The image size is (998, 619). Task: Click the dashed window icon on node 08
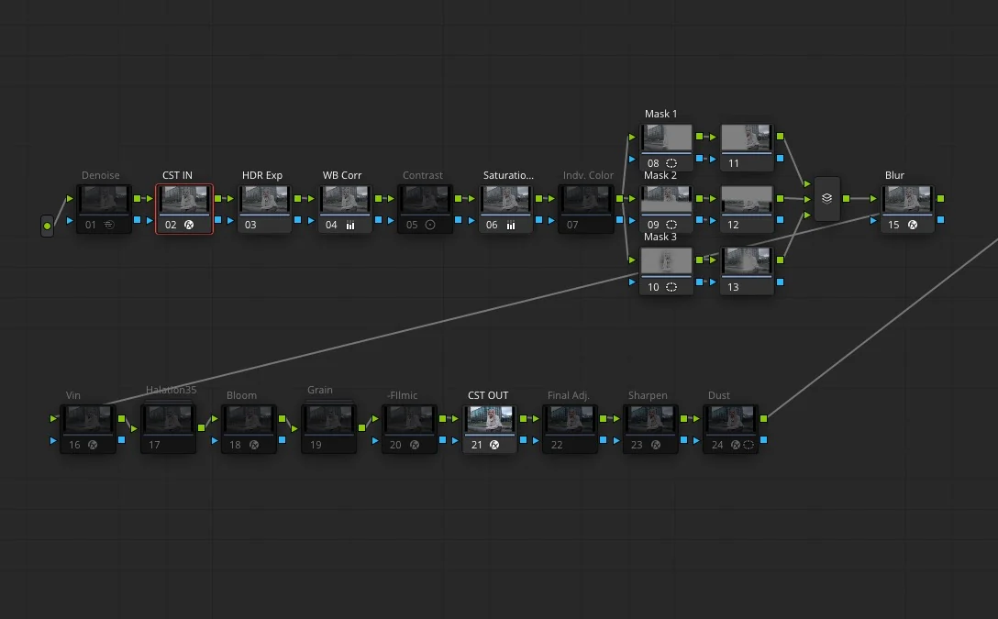pyautogui.click(x=671, y=163)
